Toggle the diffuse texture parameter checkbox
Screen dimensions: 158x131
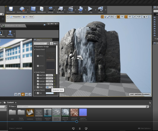click(x=38, y=56)
